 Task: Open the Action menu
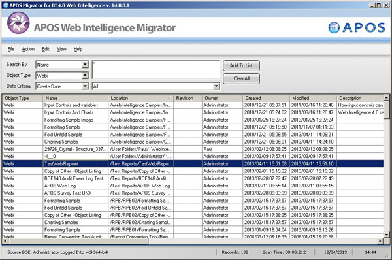point(28,49)
